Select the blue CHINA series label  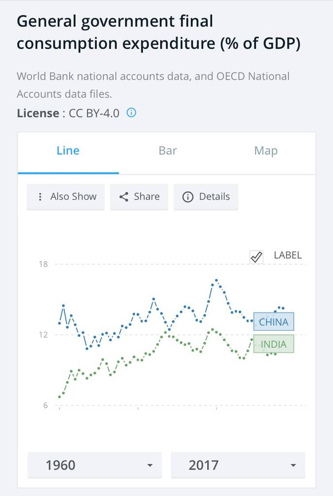point(273,322)
